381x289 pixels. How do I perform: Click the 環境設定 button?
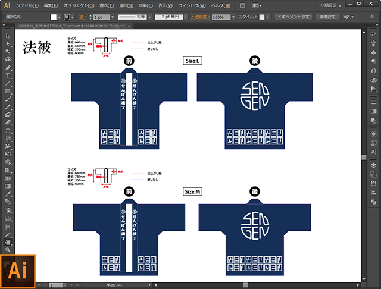coord(327,17)
